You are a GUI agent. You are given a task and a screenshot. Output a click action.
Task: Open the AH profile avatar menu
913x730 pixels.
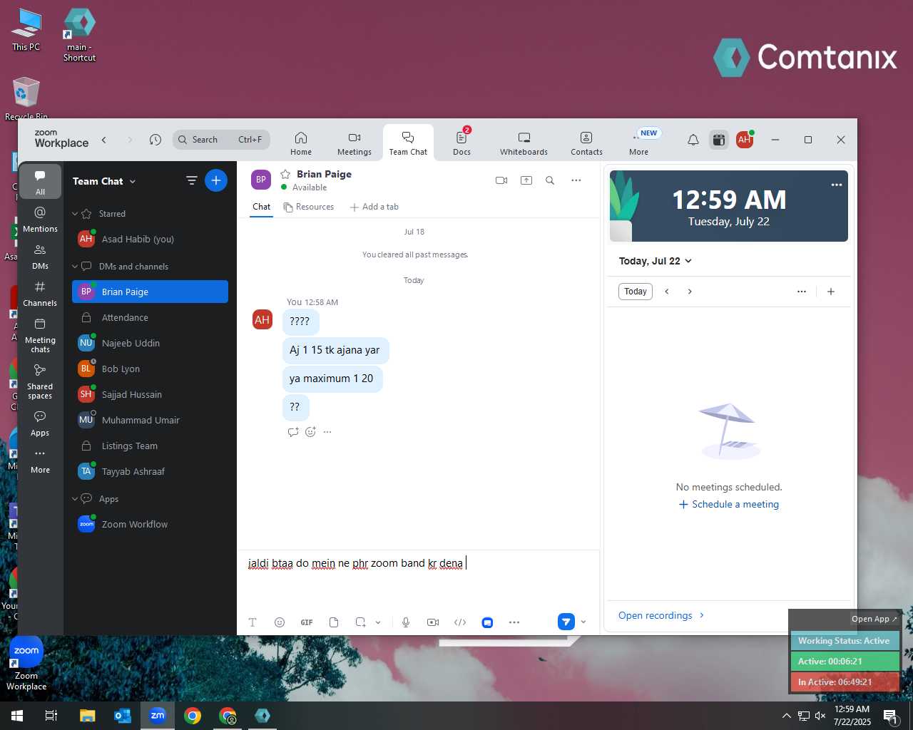745,140
